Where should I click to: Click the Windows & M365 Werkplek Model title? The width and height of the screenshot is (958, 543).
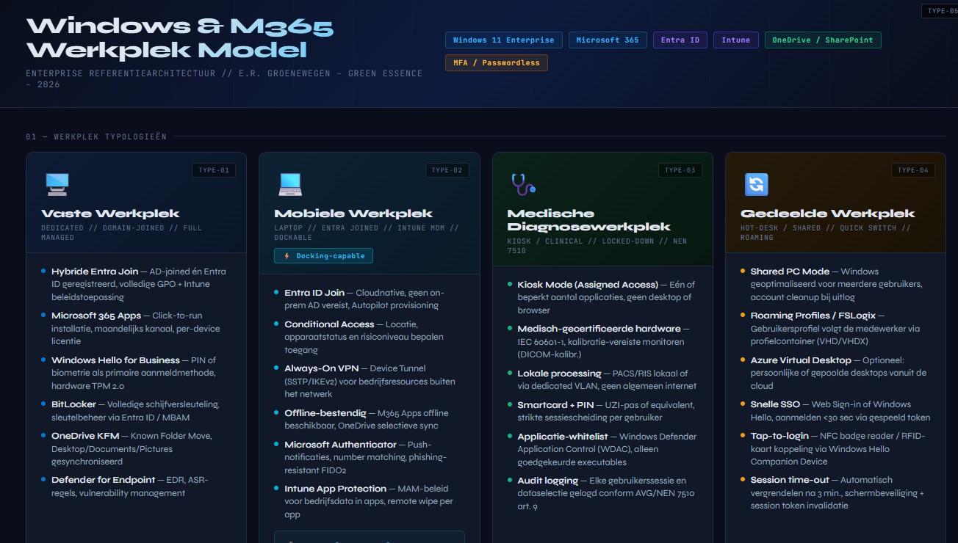click(x=180, y=38)
